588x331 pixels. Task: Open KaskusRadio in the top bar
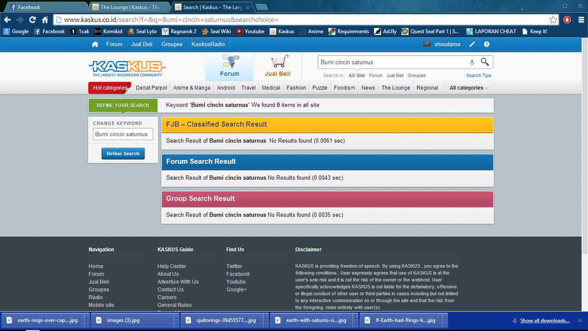pyautogui.click(x=208, y=44)
